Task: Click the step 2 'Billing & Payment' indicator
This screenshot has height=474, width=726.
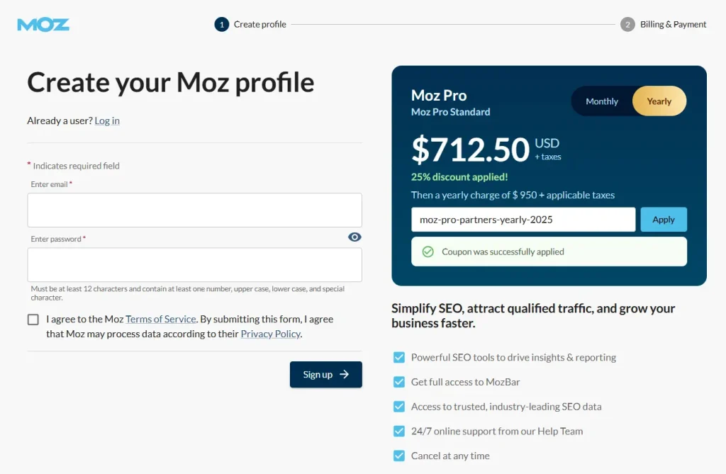Action: (x=627, y=24)
